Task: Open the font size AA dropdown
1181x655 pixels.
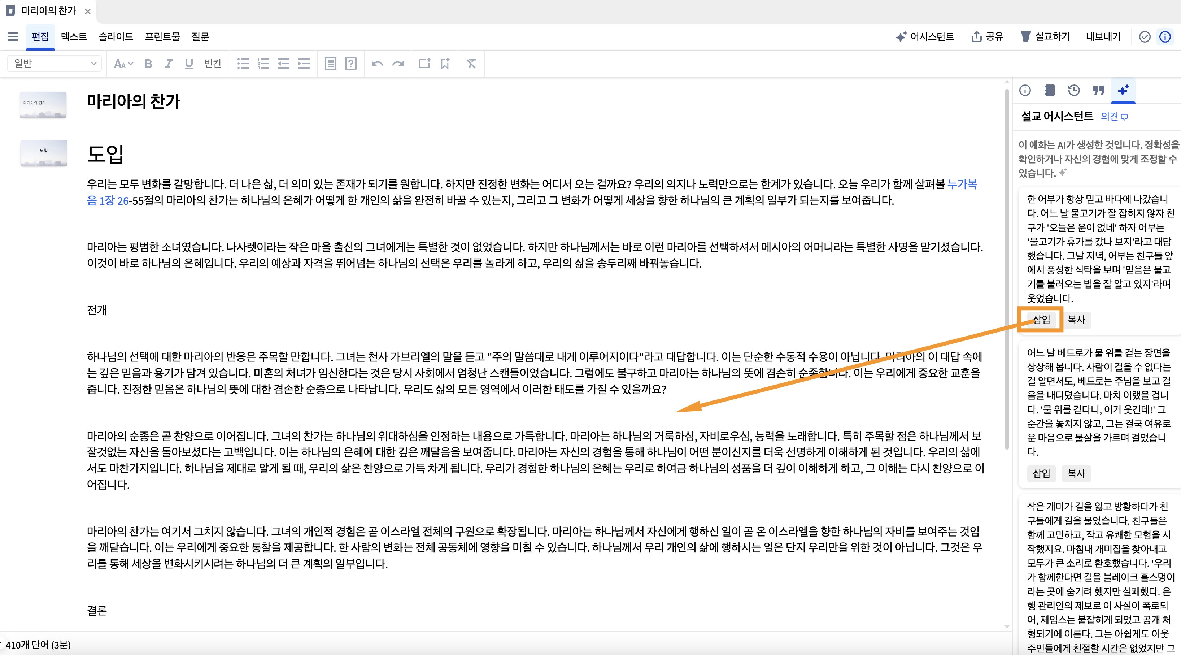Action: click(x=123, y=63)
